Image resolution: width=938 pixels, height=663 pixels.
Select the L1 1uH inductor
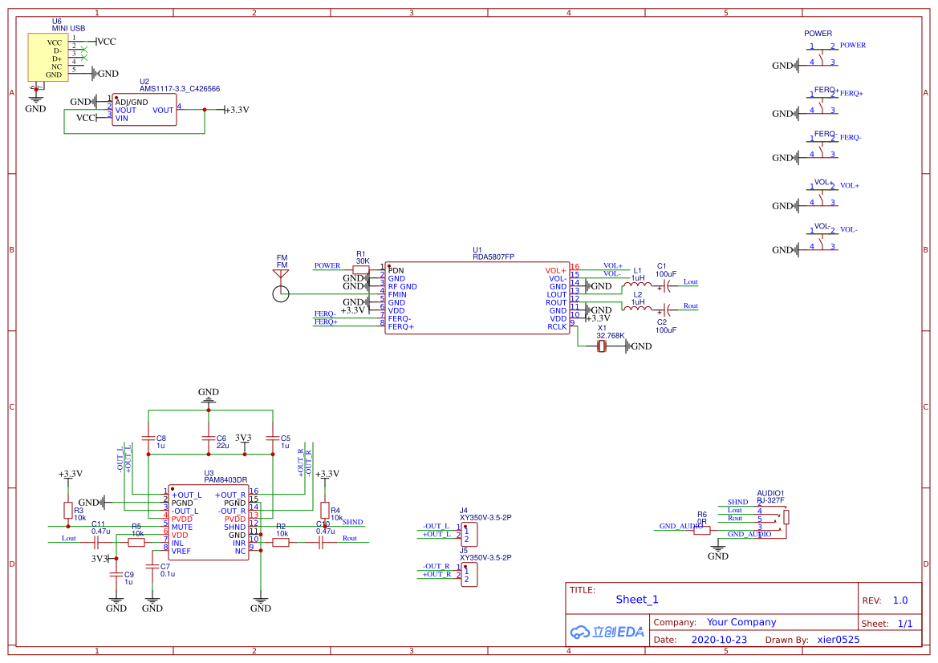(639, 285)
